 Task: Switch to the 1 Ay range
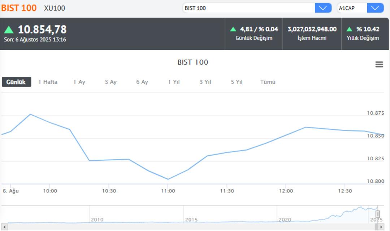pos(79,82)
